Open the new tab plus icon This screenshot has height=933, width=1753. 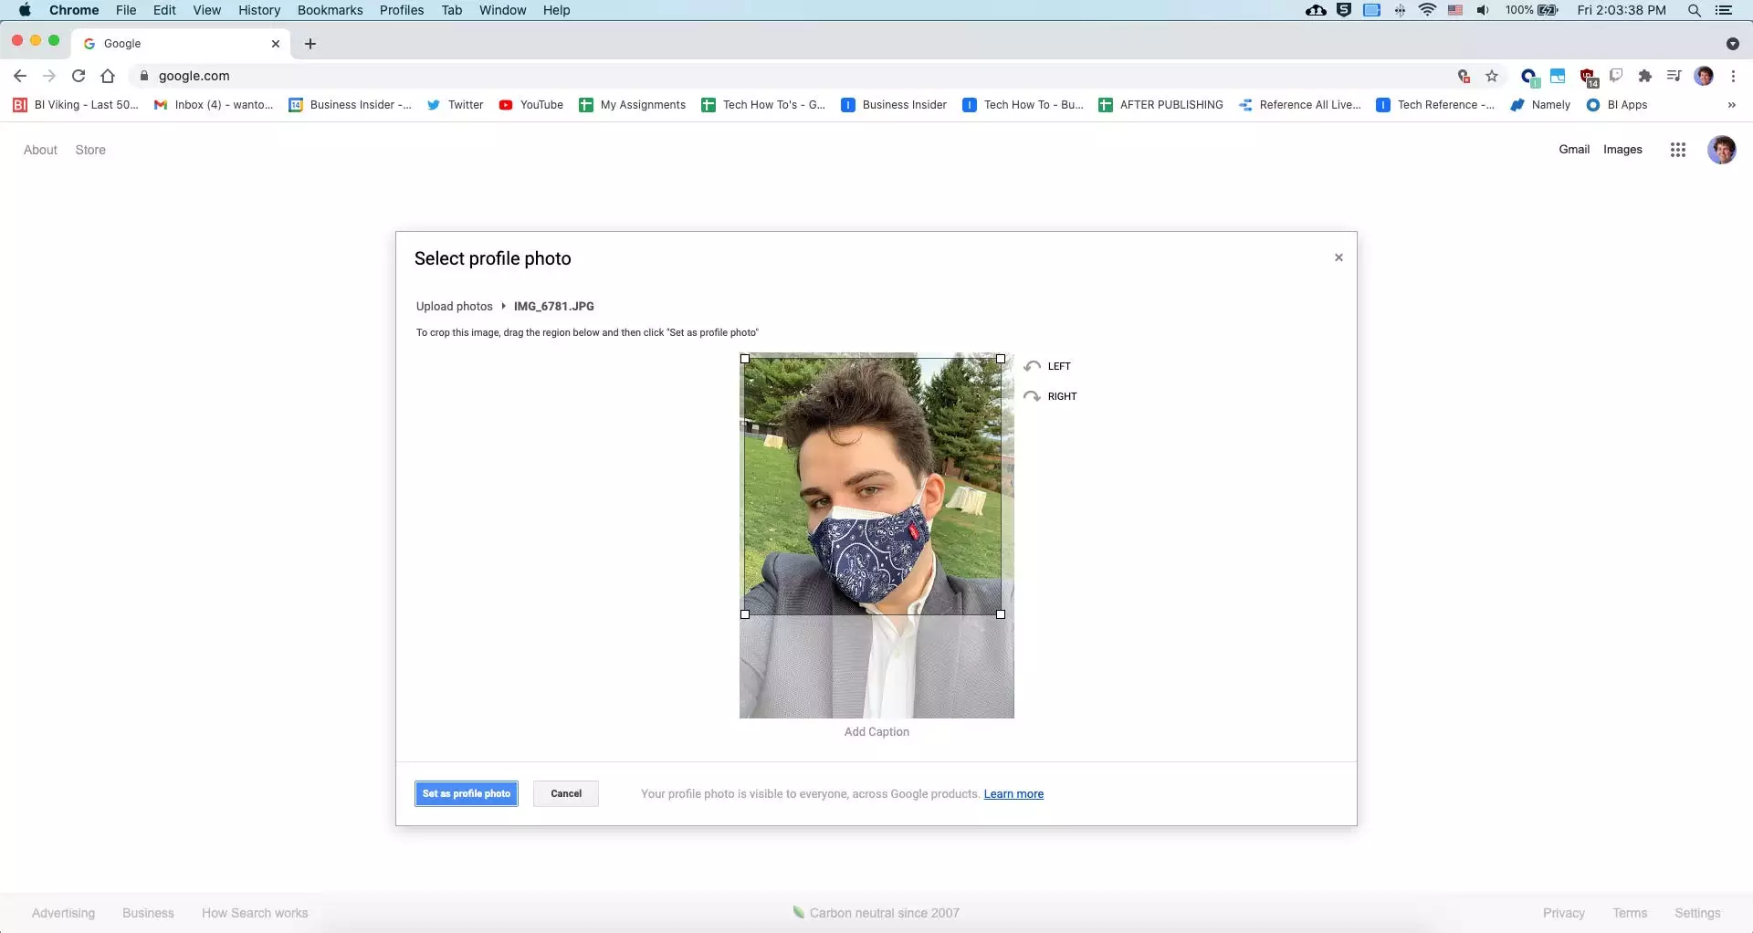tap(310, 44)
